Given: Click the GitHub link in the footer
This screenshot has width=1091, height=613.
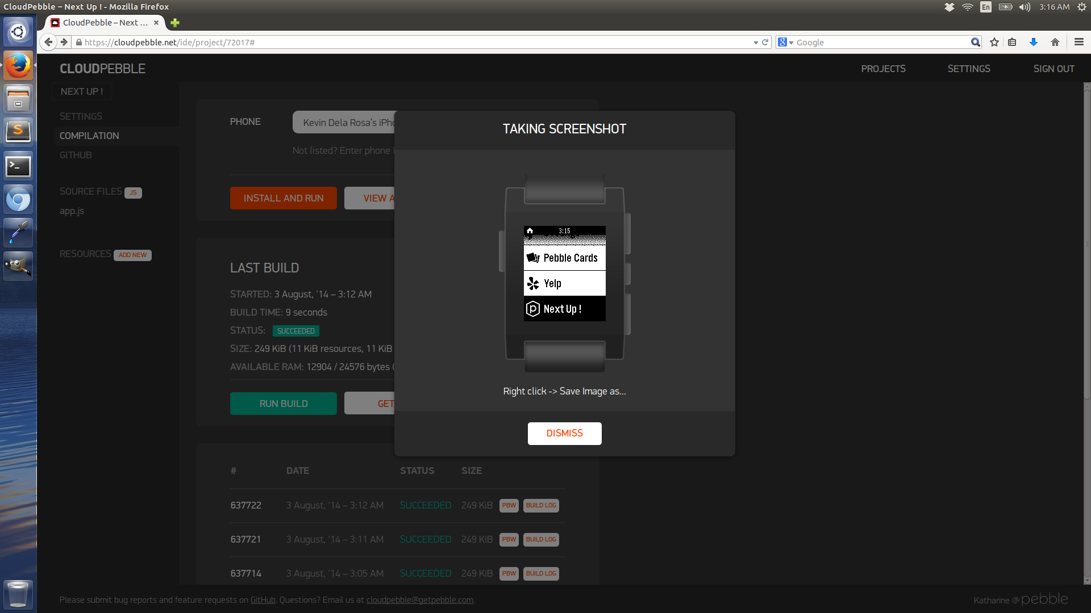Looking at the screenshot, I should [263, 600].
